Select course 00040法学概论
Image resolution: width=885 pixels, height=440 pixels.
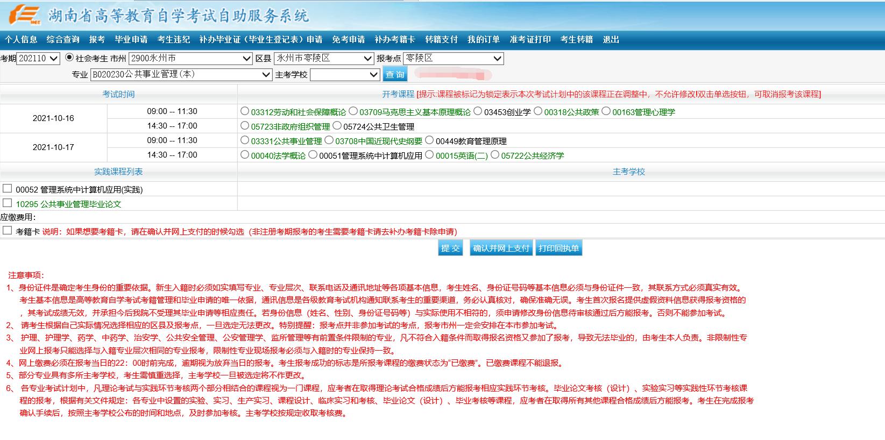pyautogui.click(x=245, y=154)
